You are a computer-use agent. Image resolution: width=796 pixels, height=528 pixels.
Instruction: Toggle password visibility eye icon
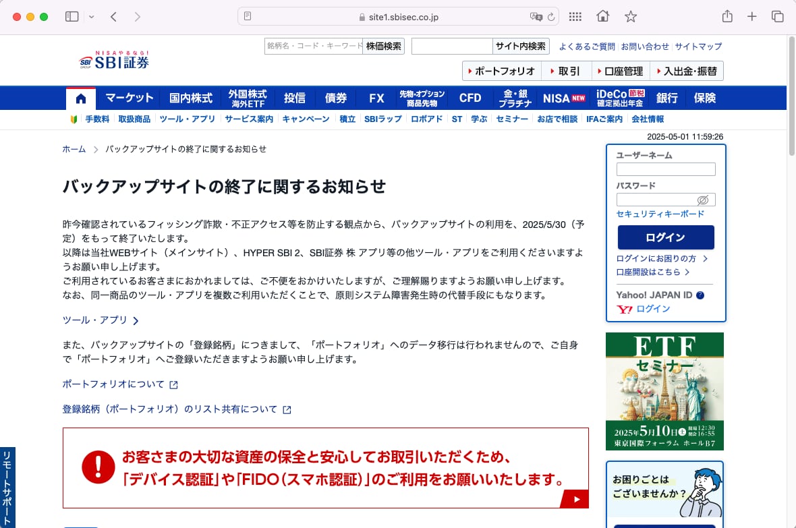(702, 200)
